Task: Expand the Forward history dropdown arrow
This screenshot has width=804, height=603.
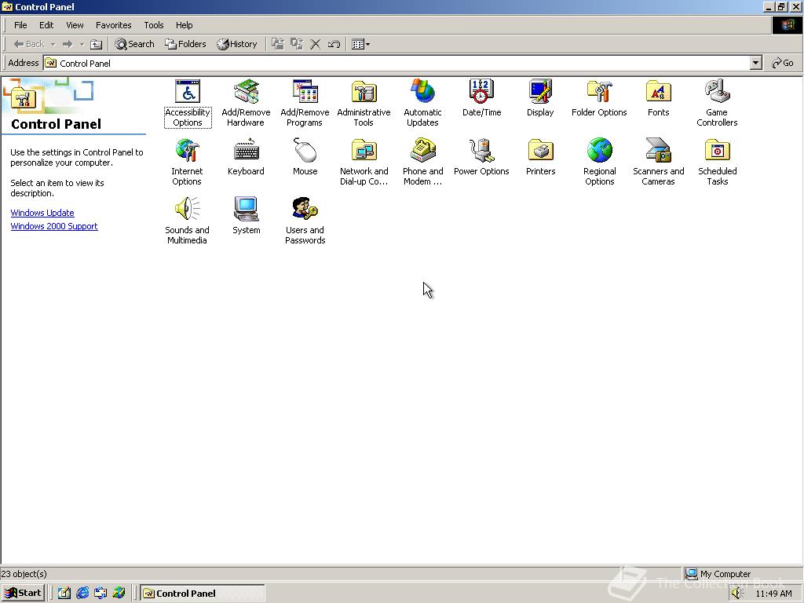Action: [x=82, y=44]
